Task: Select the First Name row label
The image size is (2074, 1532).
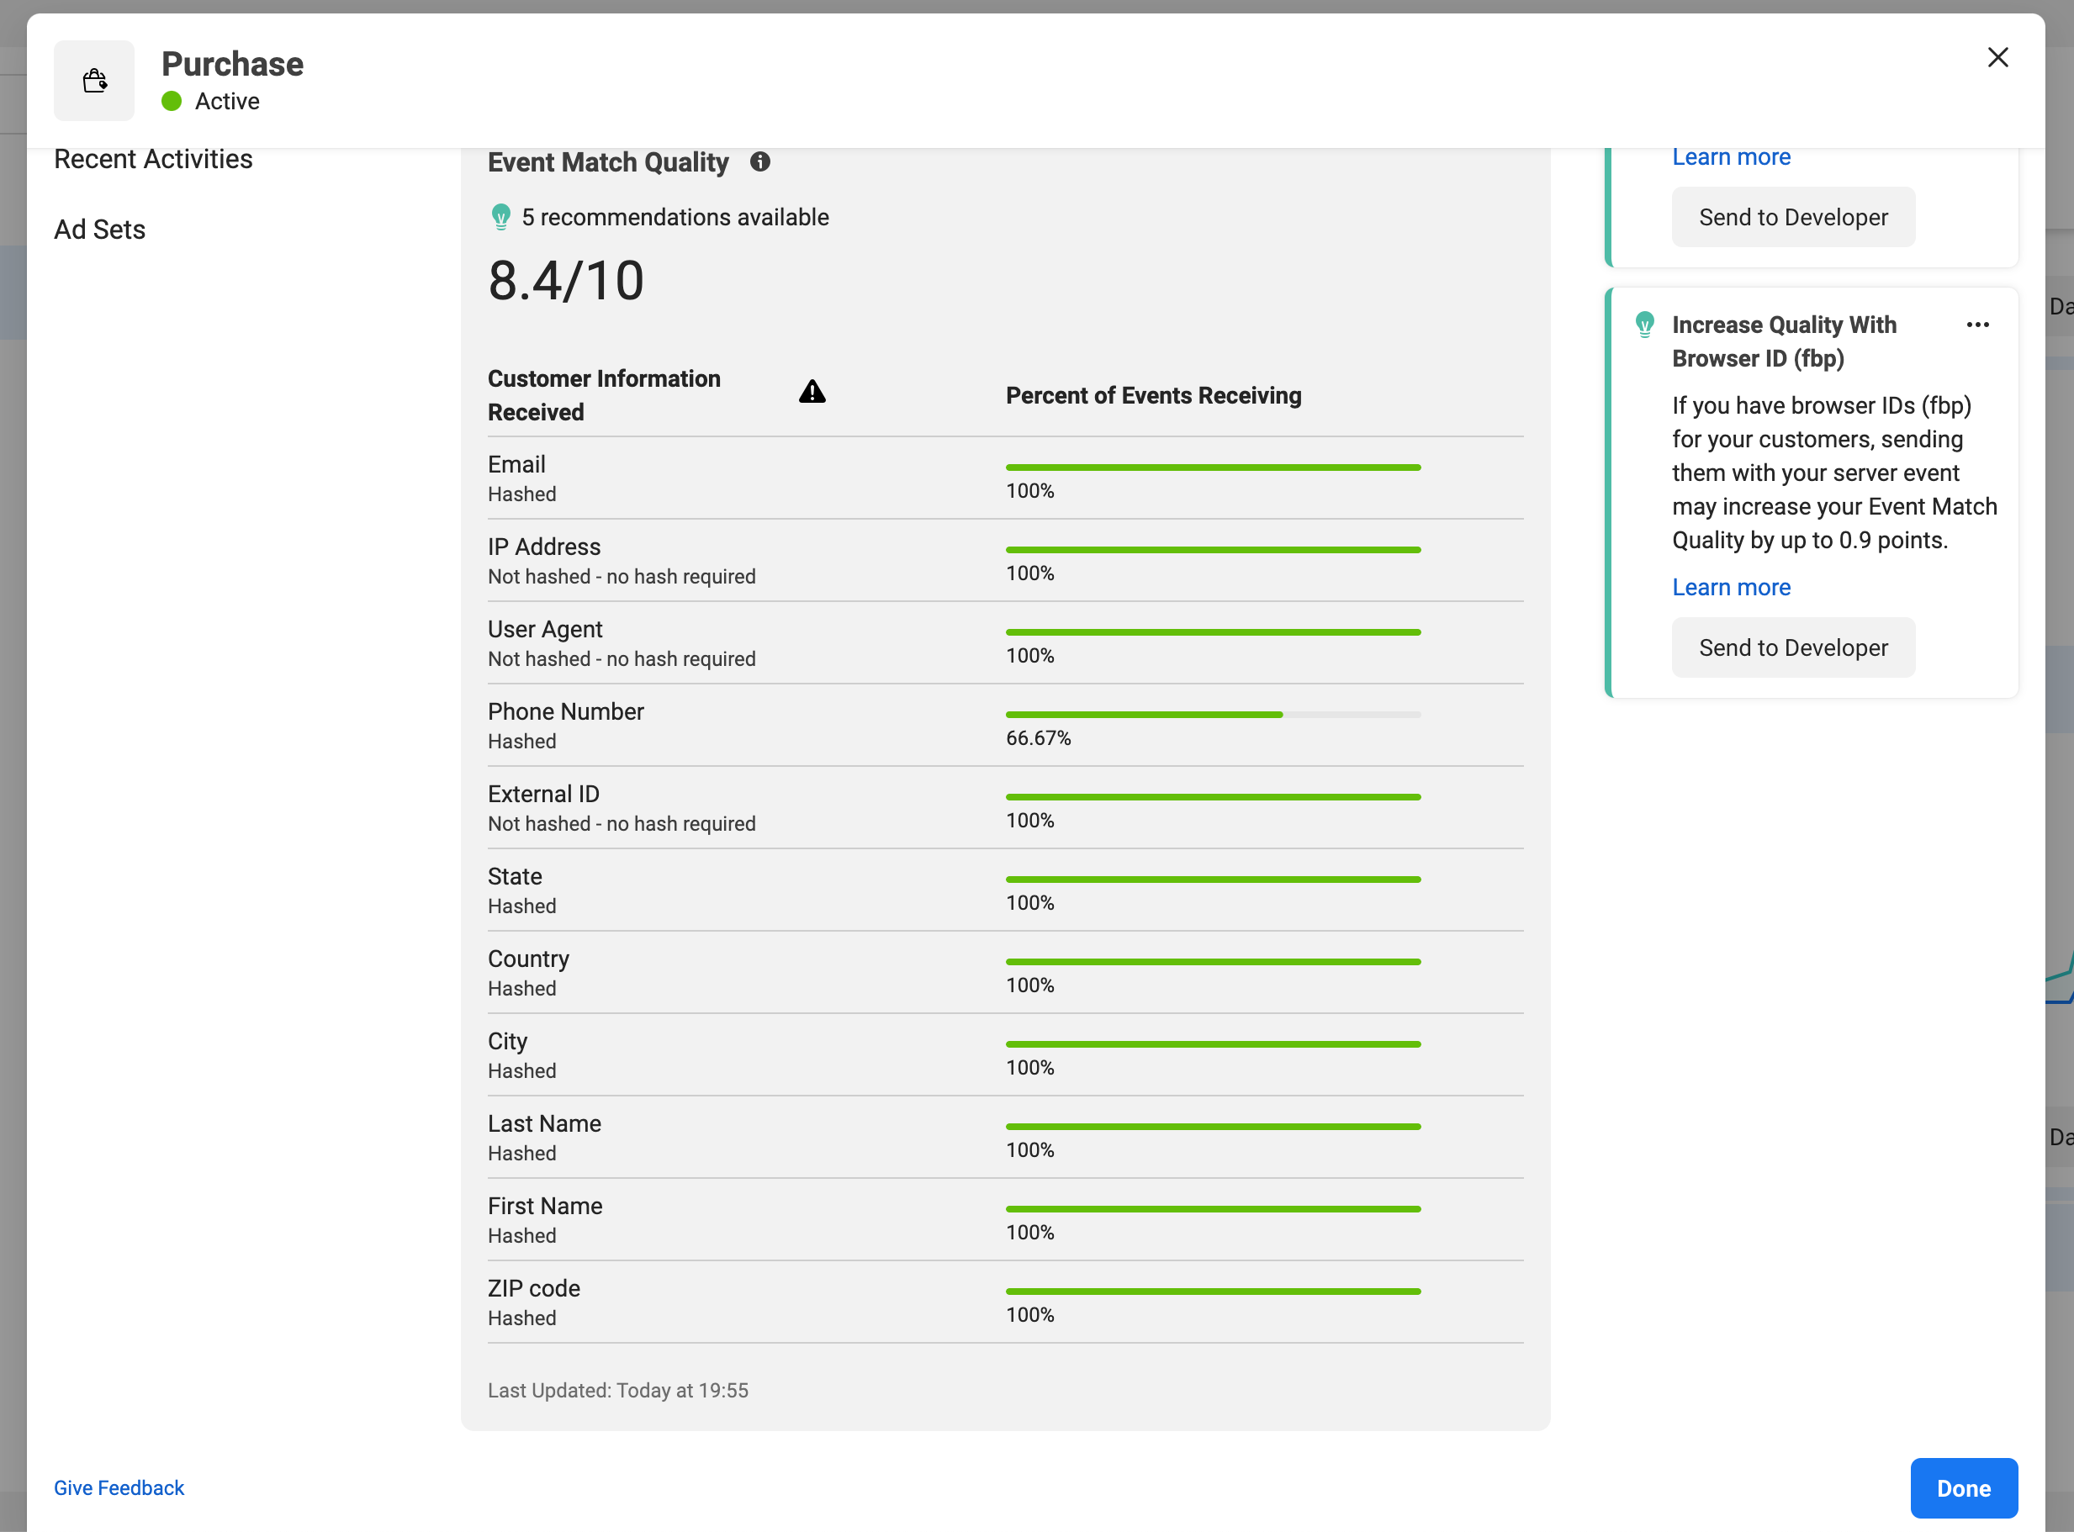Action: point(545,1220)
